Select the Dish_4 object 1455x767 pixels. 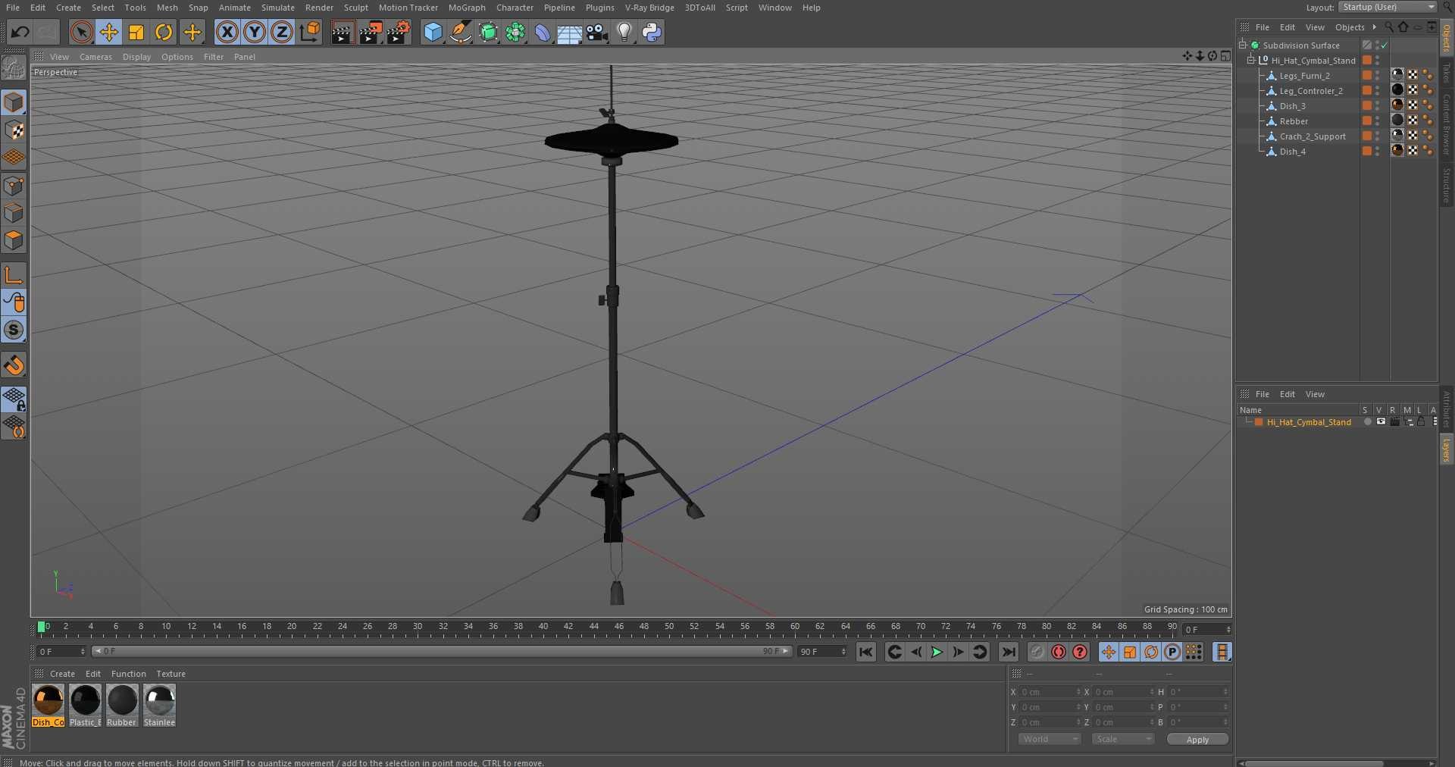tap(1292, 152)
